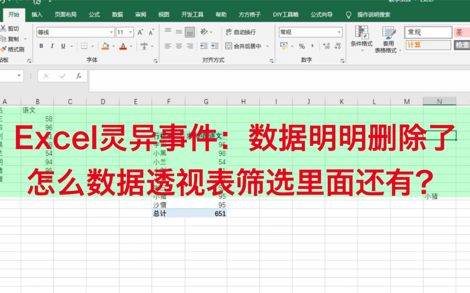Increase font size with larger A
470x293 pixels.
pyautogui.click(x=140, y=32)
